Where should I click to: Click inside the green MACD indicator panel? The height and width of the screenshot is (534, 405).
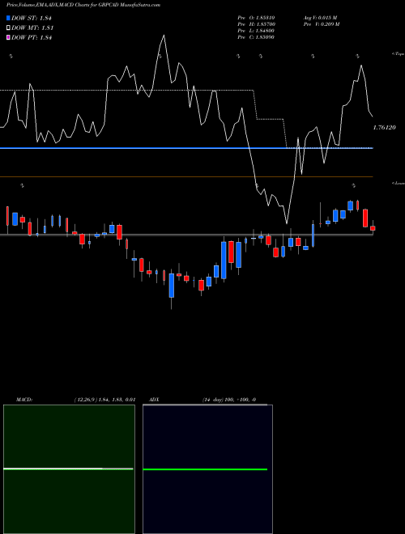click(x=69, y=469)
